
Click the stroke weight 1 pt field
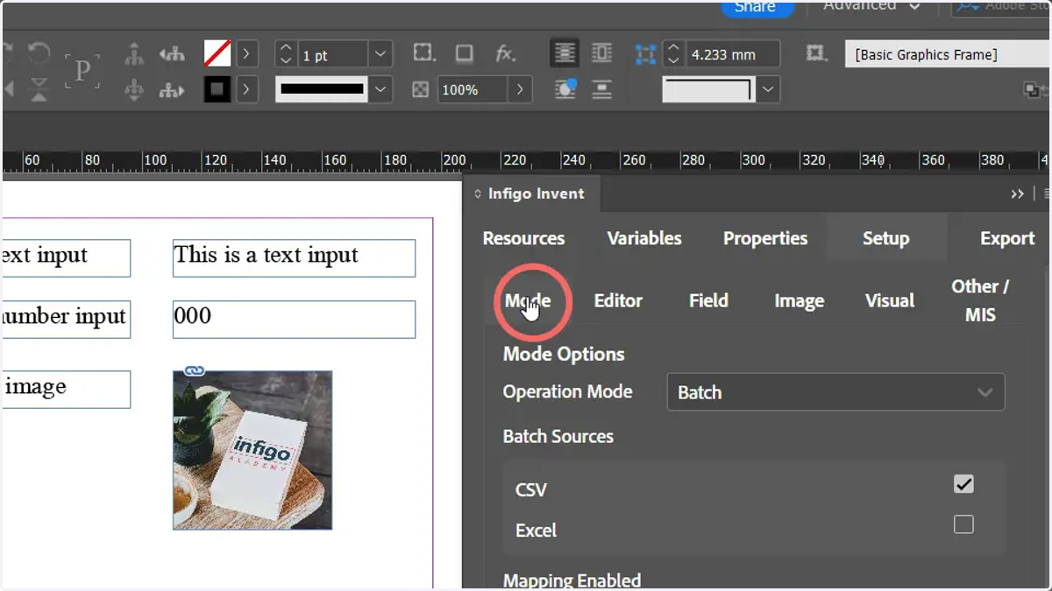click(332, 54)
